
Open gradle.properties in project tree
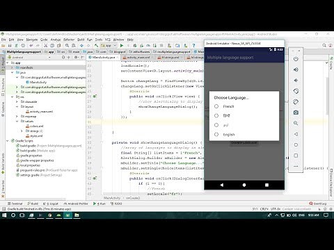click(29, 156)
